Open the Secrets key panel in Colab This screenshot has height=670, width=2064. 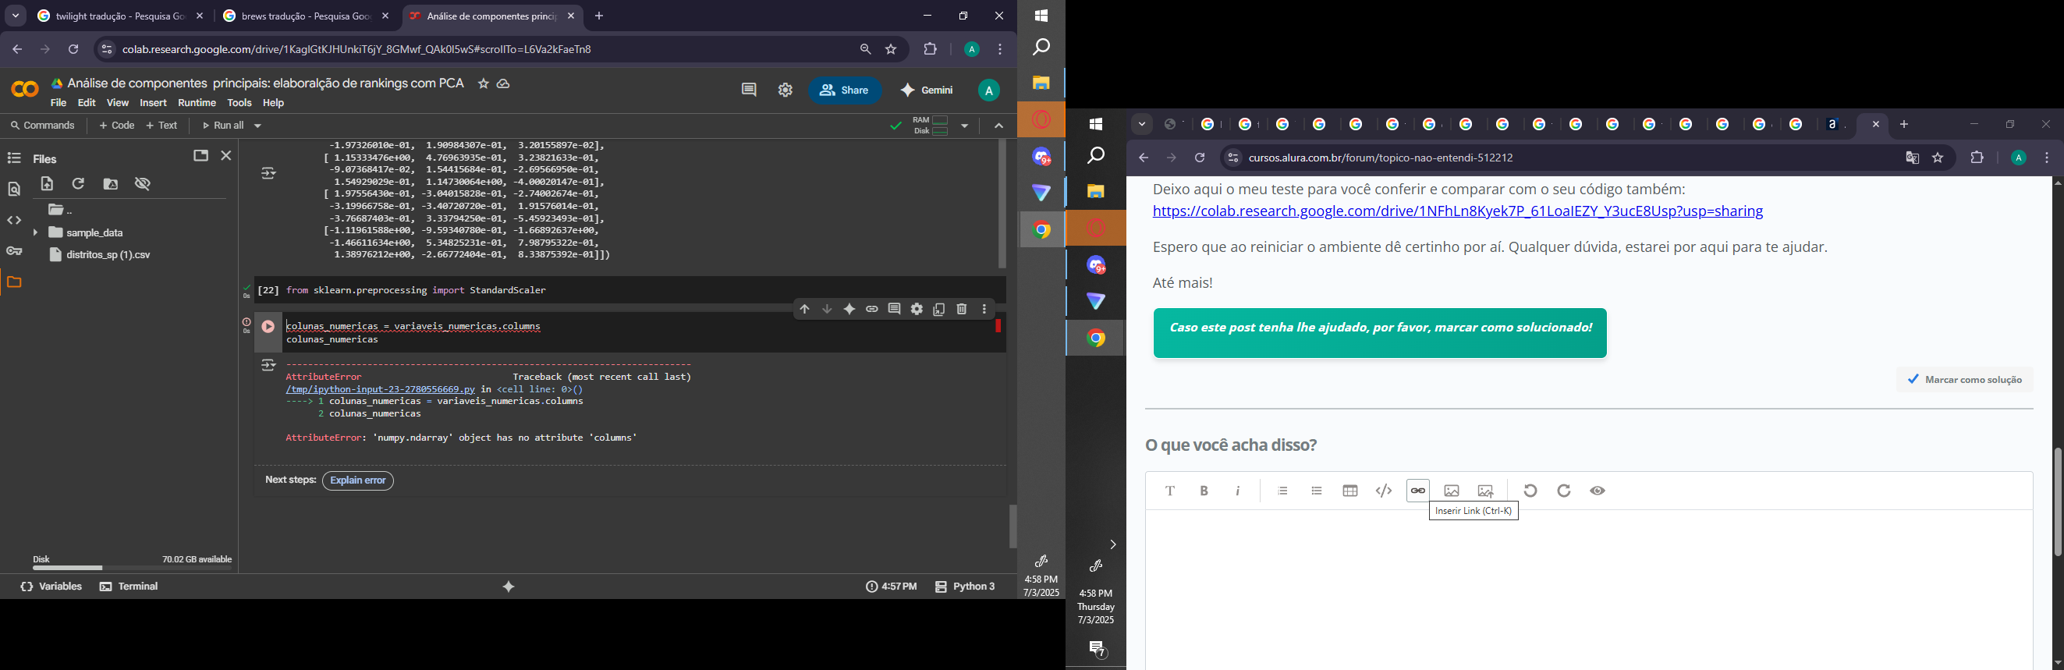13,252
